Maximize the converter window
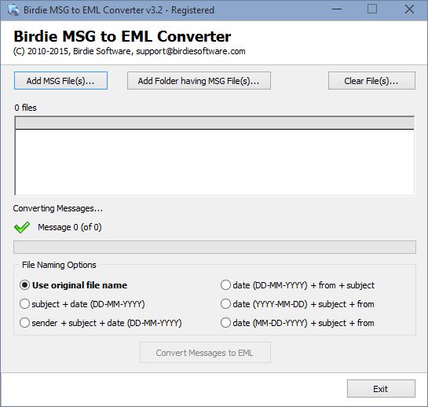Viewport: 428px width, 407px height. click(x=372, y=9)
